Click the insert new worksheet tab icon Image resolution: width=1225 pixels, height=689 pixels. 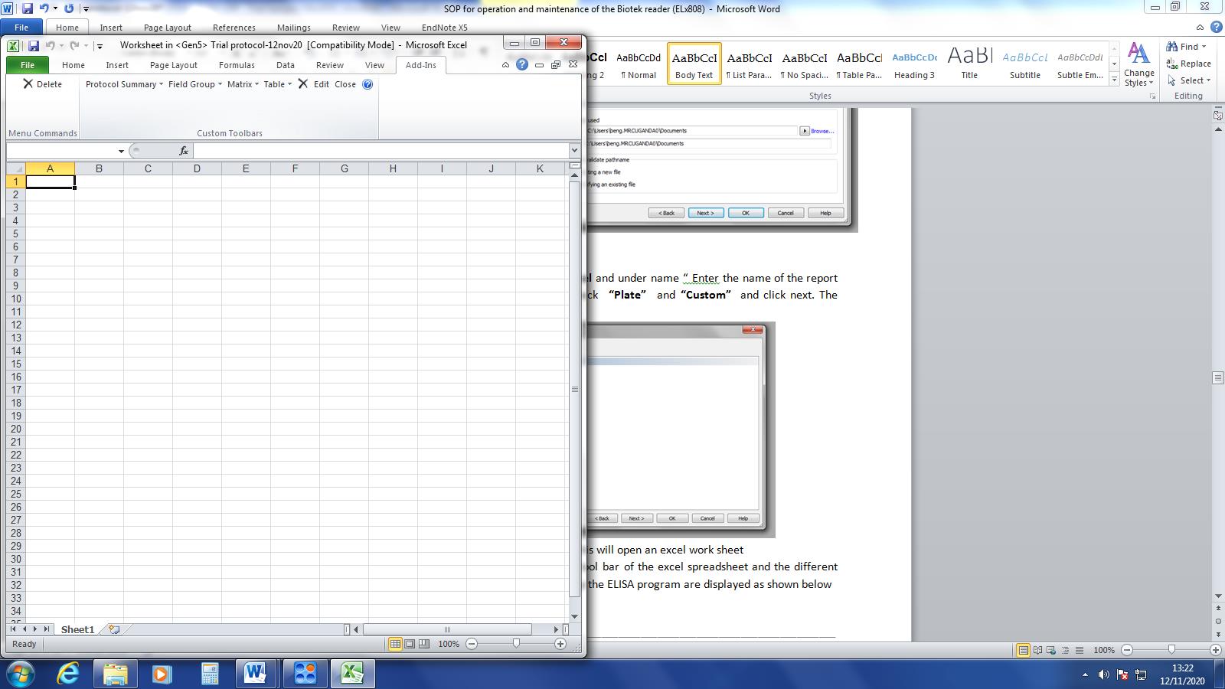(114, 629)
